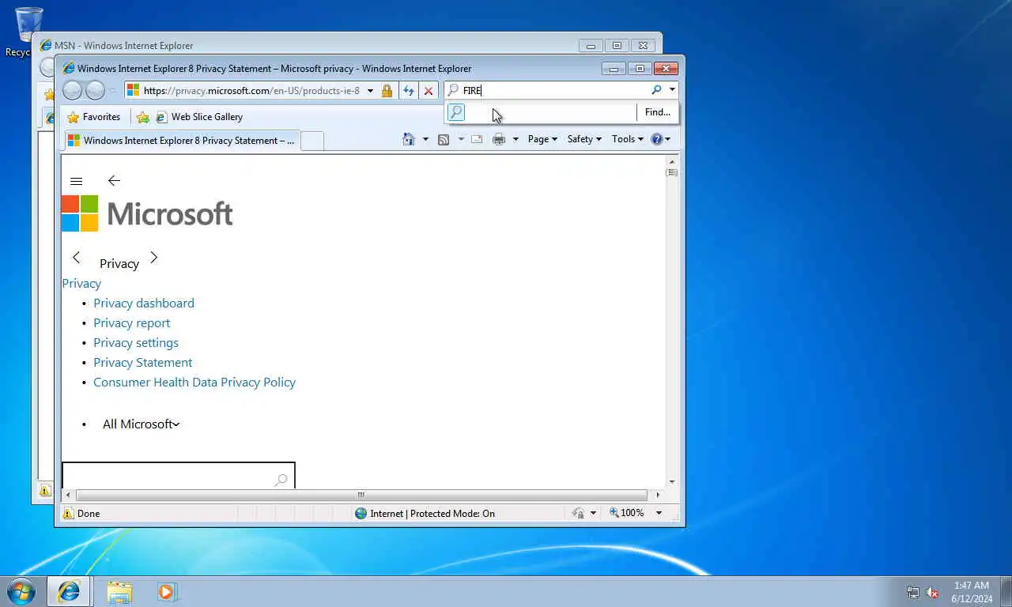The height and width of the screenshot is (607, 1012).
Task: Click the Back navigation button in IE
Action: 73,91
